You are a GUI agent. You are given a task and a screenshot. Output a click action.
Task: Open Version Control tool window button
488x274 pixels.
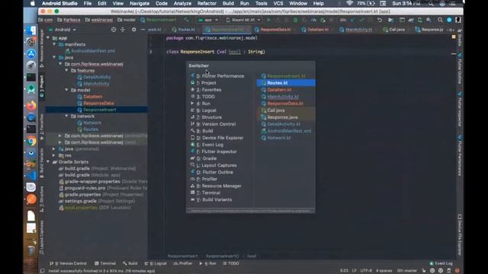pyautogui.click(x=68, y=263)
